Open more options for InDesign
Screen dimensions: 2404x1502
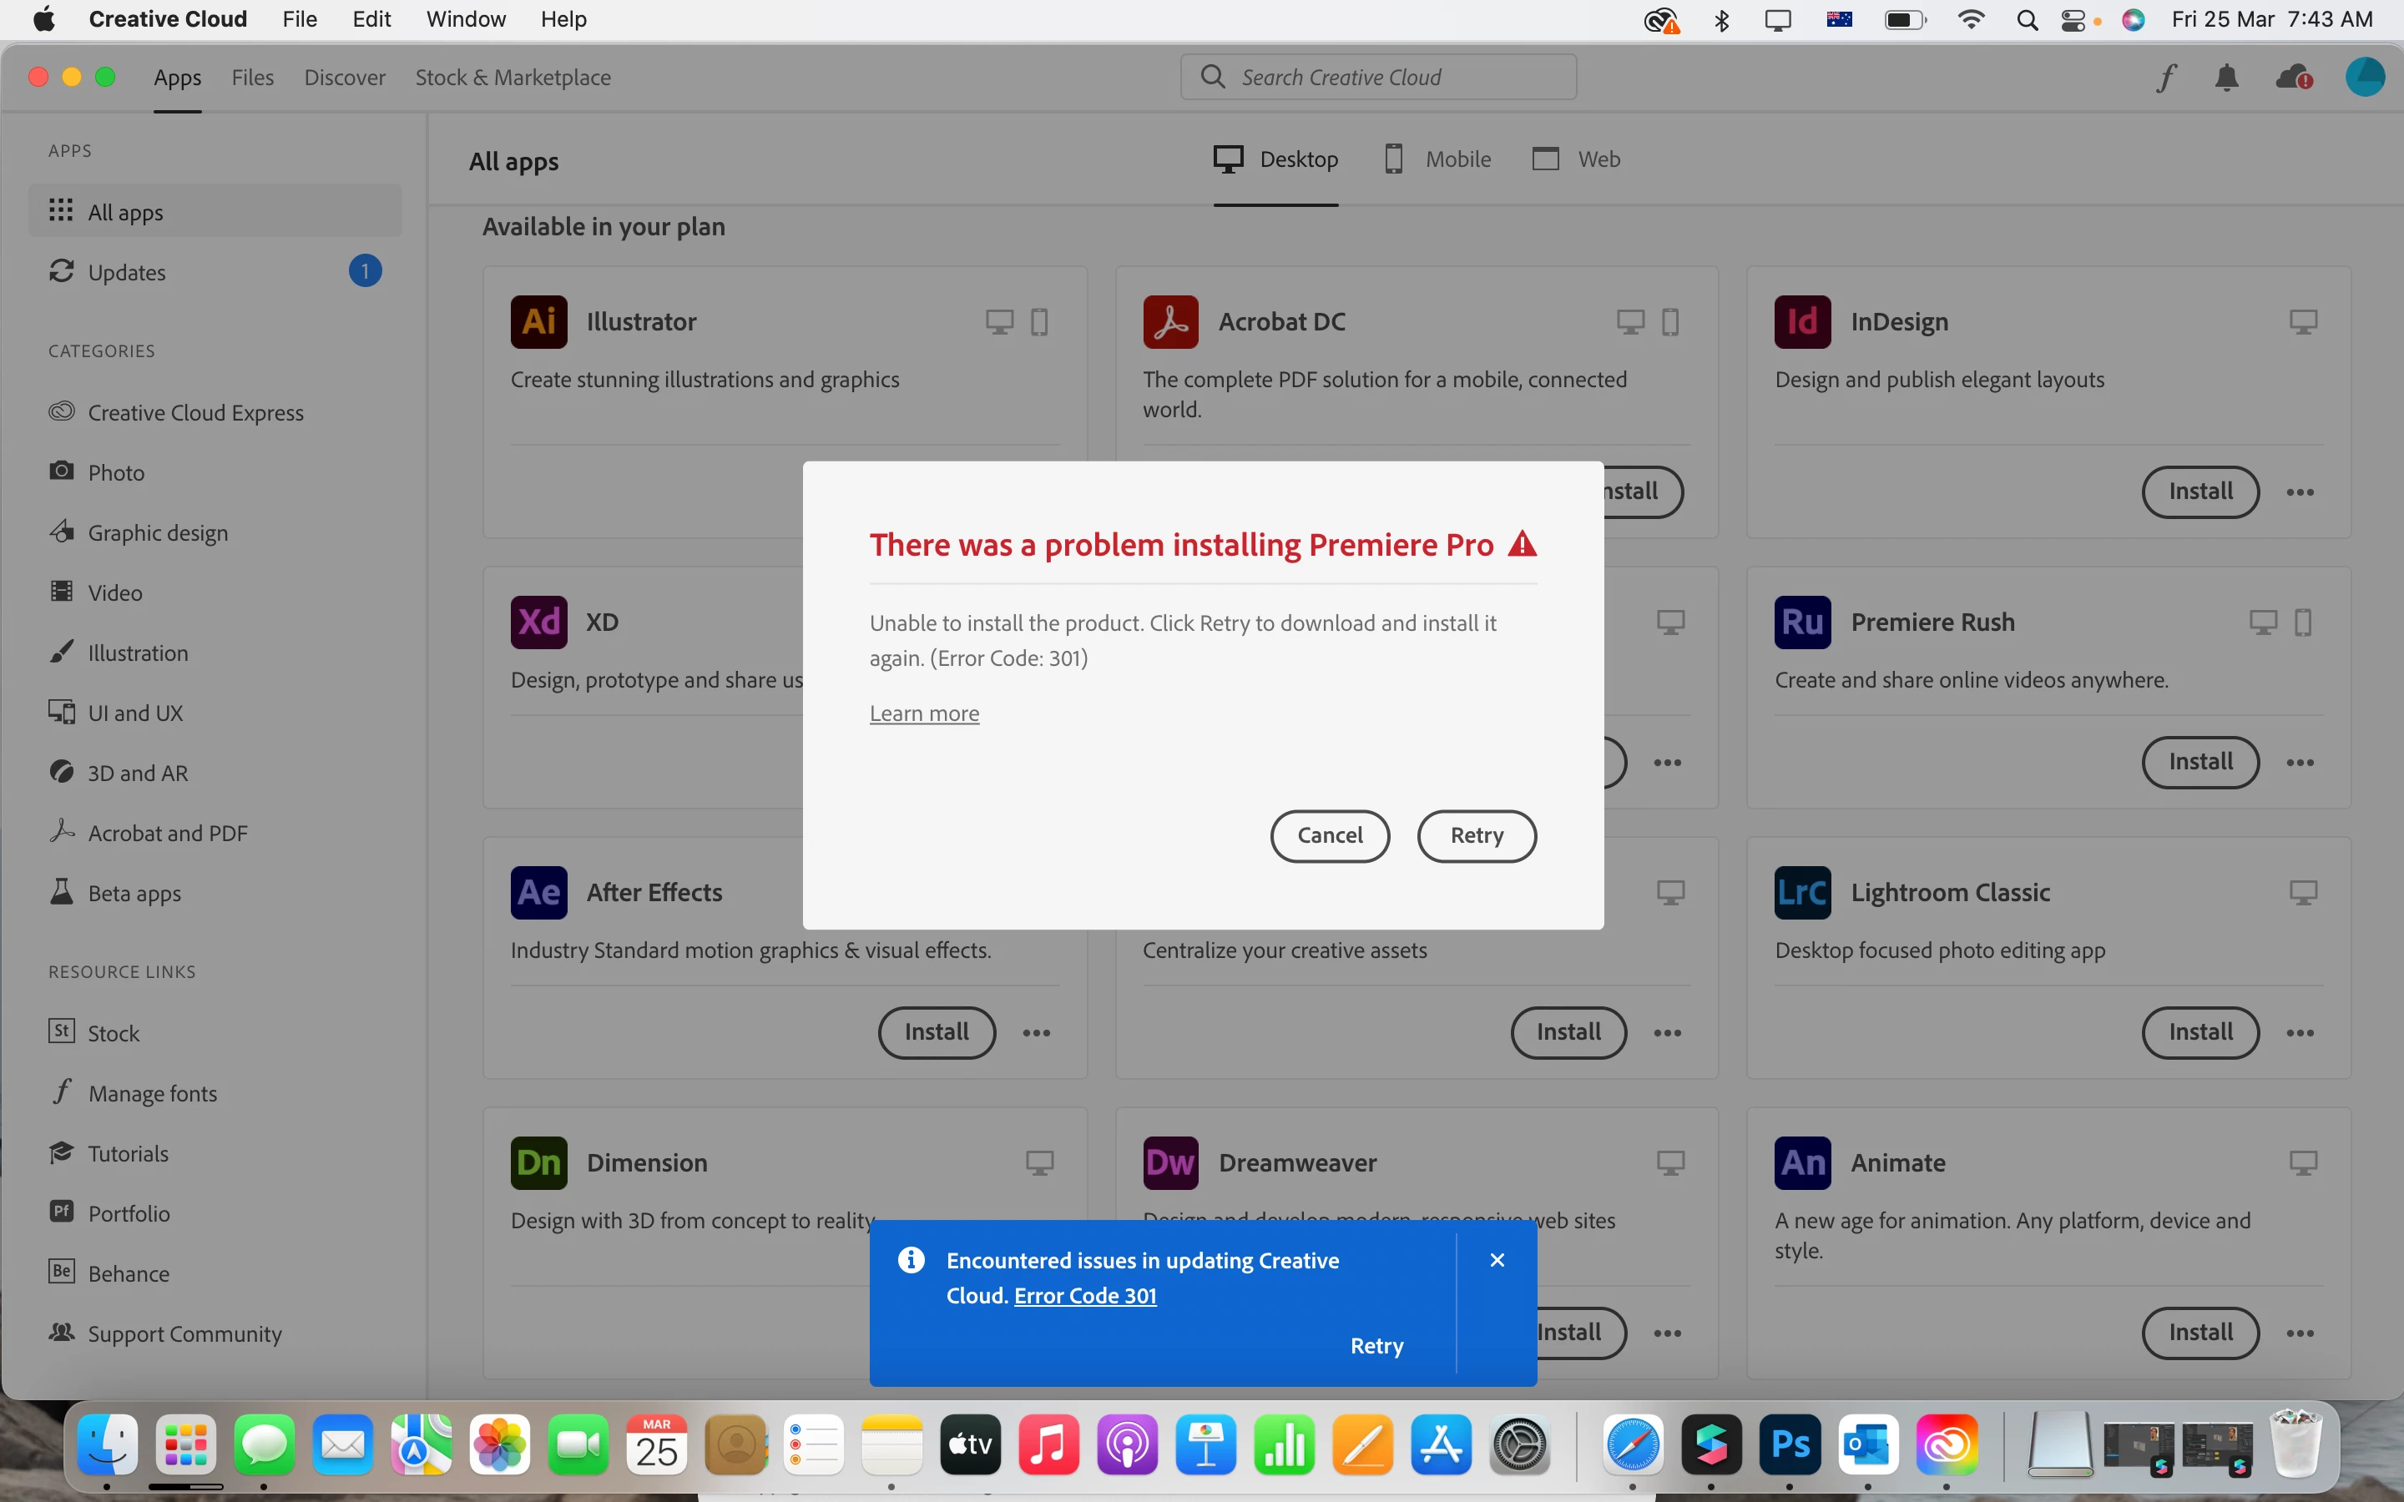[x=2300, y=491]
